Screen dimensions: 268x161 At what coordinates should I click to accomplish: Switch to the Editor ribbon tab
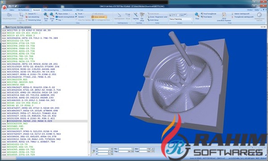12,10
